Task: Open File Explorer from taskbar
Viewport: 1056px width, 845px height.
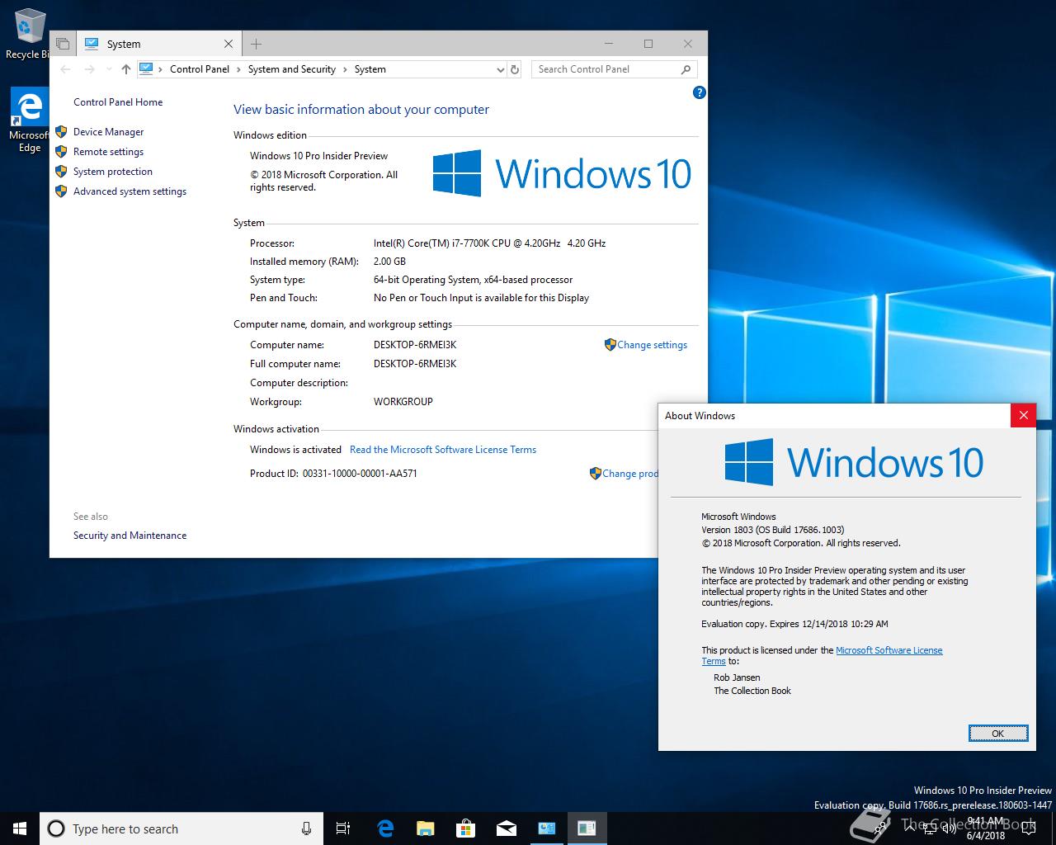Action: pos(425,828)
